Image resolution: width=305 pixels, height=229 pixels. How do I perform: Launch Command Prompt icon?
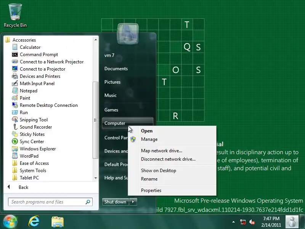pyautogui.click(x=15, y=55)
